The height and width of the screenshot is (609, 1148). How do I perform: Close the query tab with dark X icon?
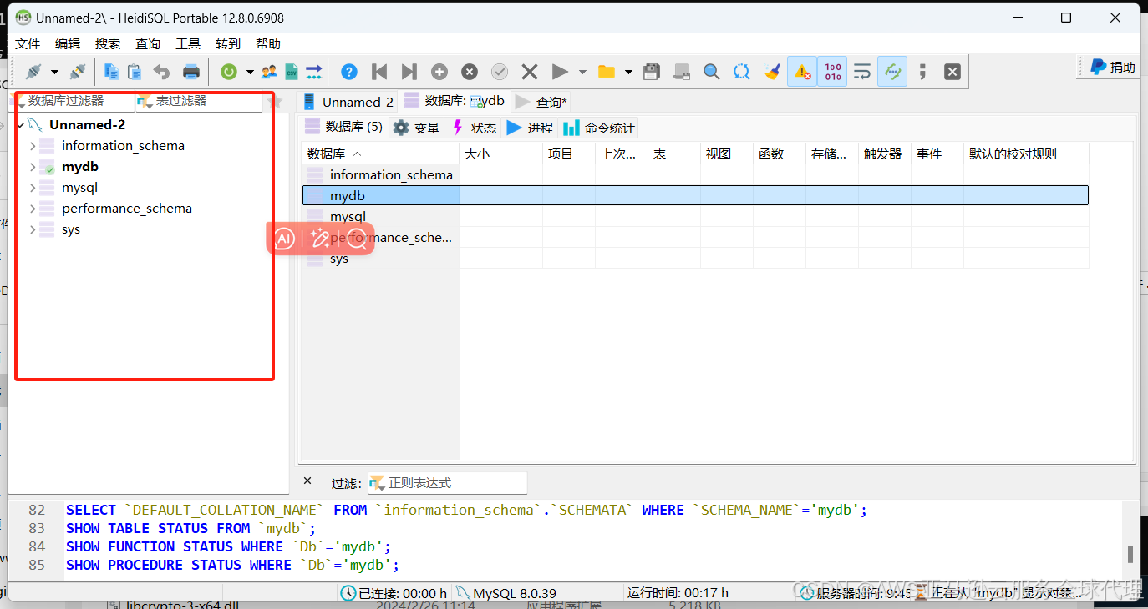(x=952, y=72)
